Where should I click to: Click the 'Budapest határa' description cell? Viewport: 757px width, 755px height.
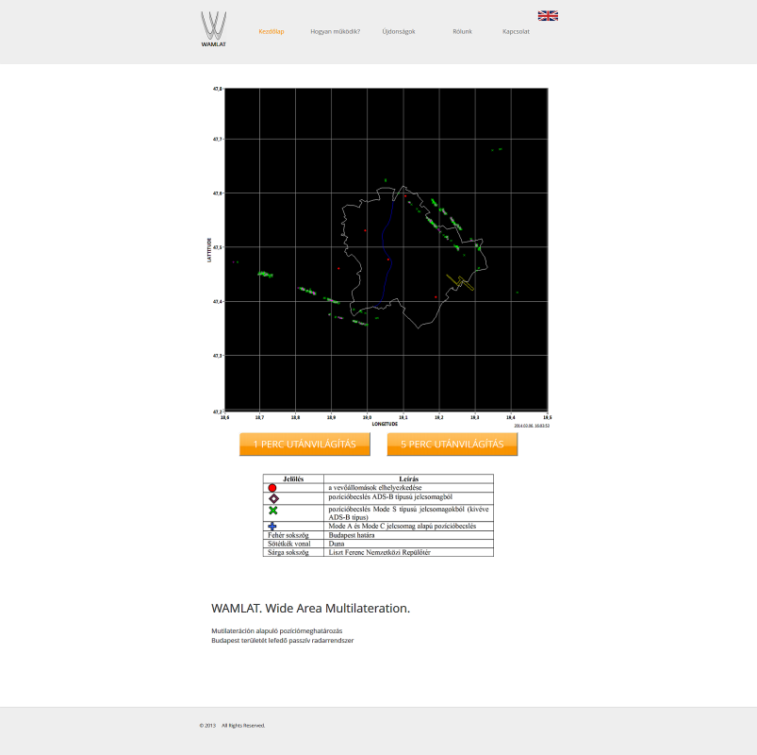click(x=408, y=535)
